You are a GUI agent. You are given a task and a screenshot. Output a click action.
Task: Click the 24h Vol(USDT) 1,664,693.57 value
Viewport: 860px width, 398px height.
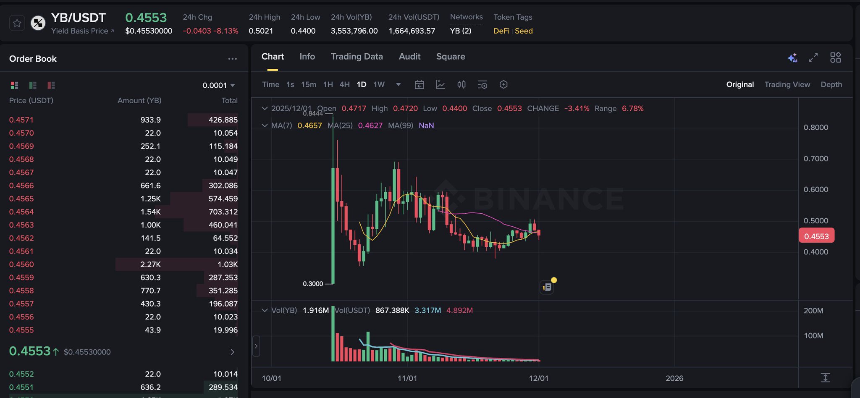click(x=412, y=31)
